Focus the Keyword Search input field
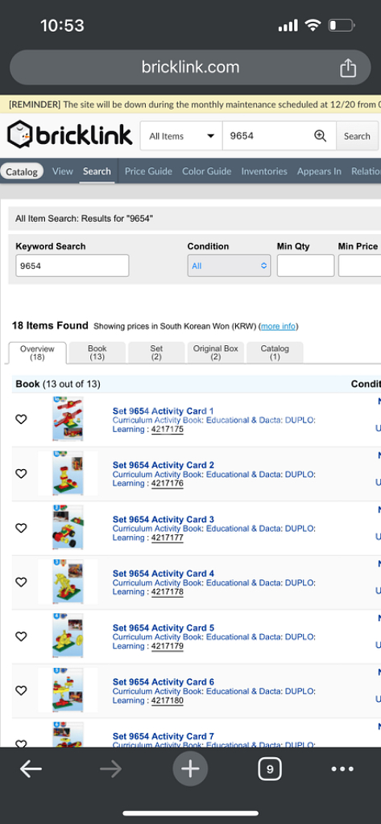Image resolution: width=381 pixels, height=824 pixels. (72, 266)
